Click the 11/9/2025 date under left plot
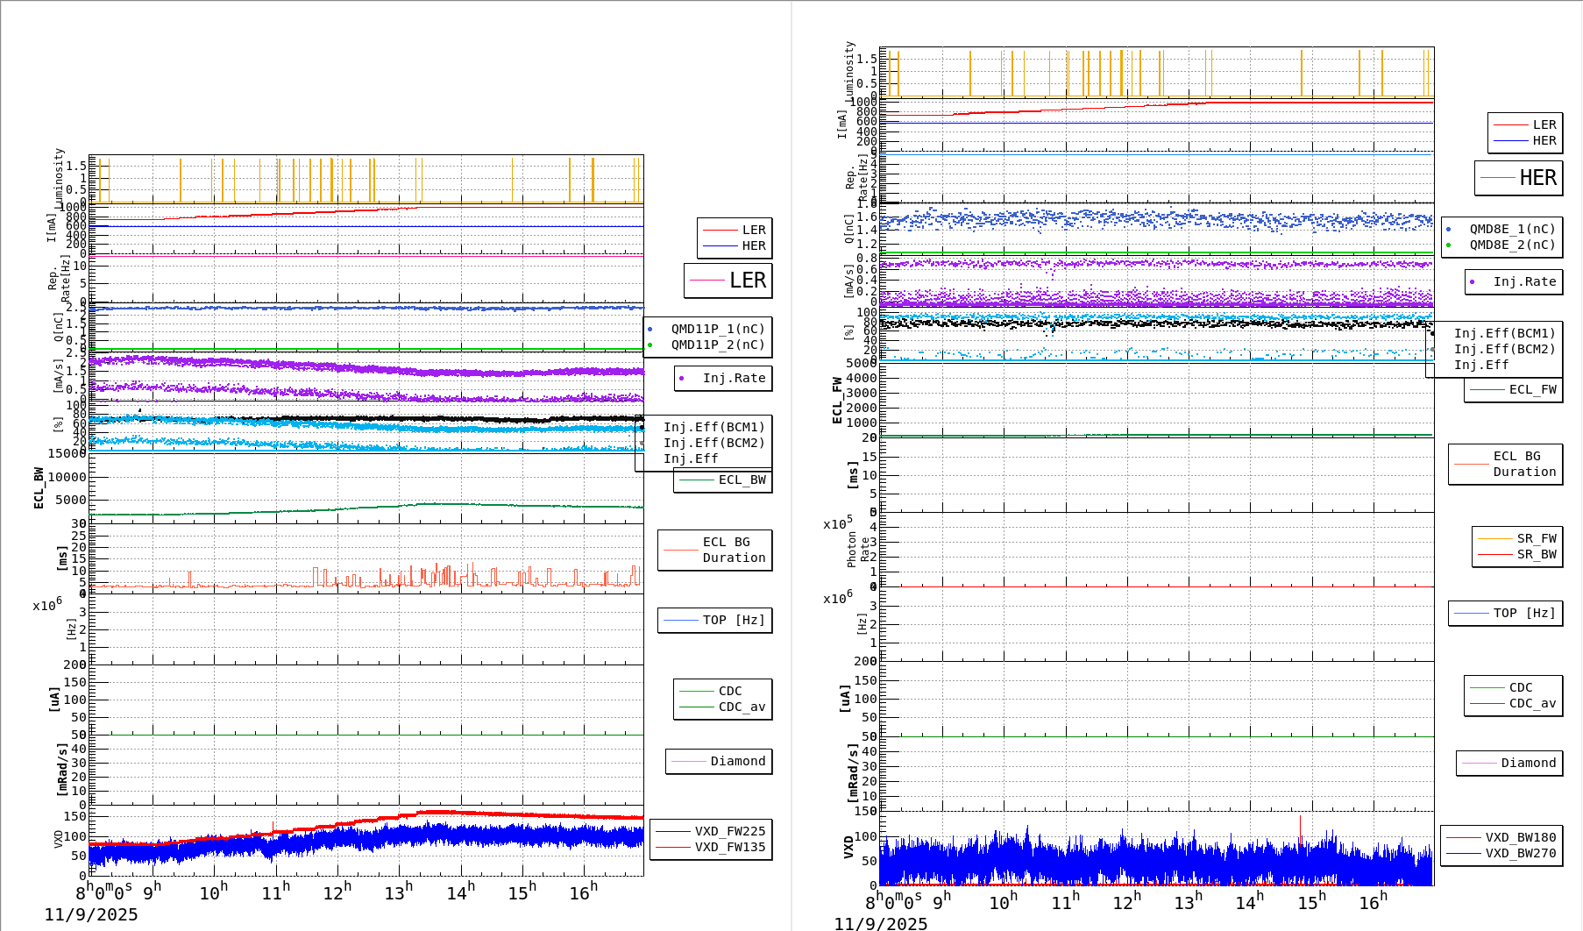Screen dimensions: 1583x931 [x=91, y=914]
